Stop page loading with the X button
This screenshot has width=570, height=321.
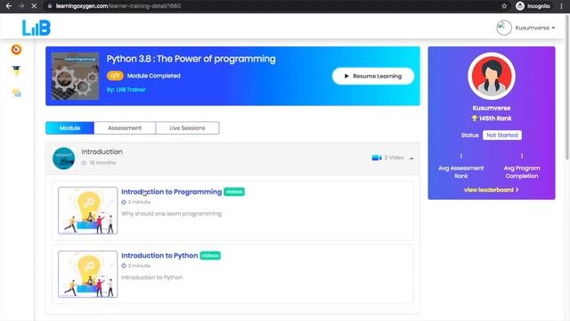point(34,6)
